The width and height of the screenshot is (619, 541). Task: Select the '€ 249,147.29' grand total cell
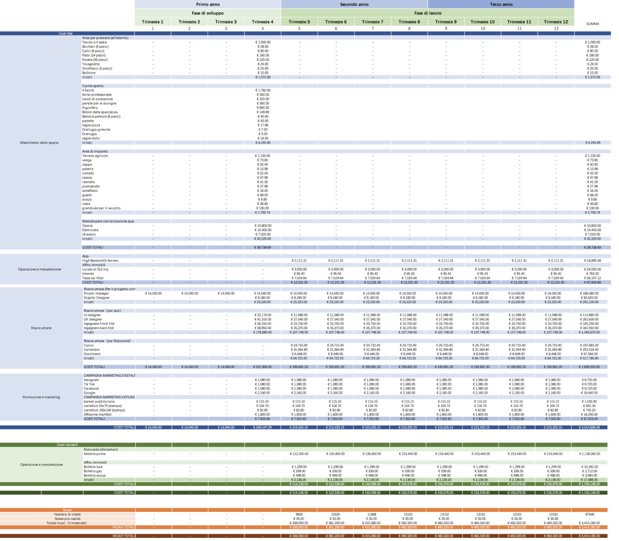coord(262,427)
